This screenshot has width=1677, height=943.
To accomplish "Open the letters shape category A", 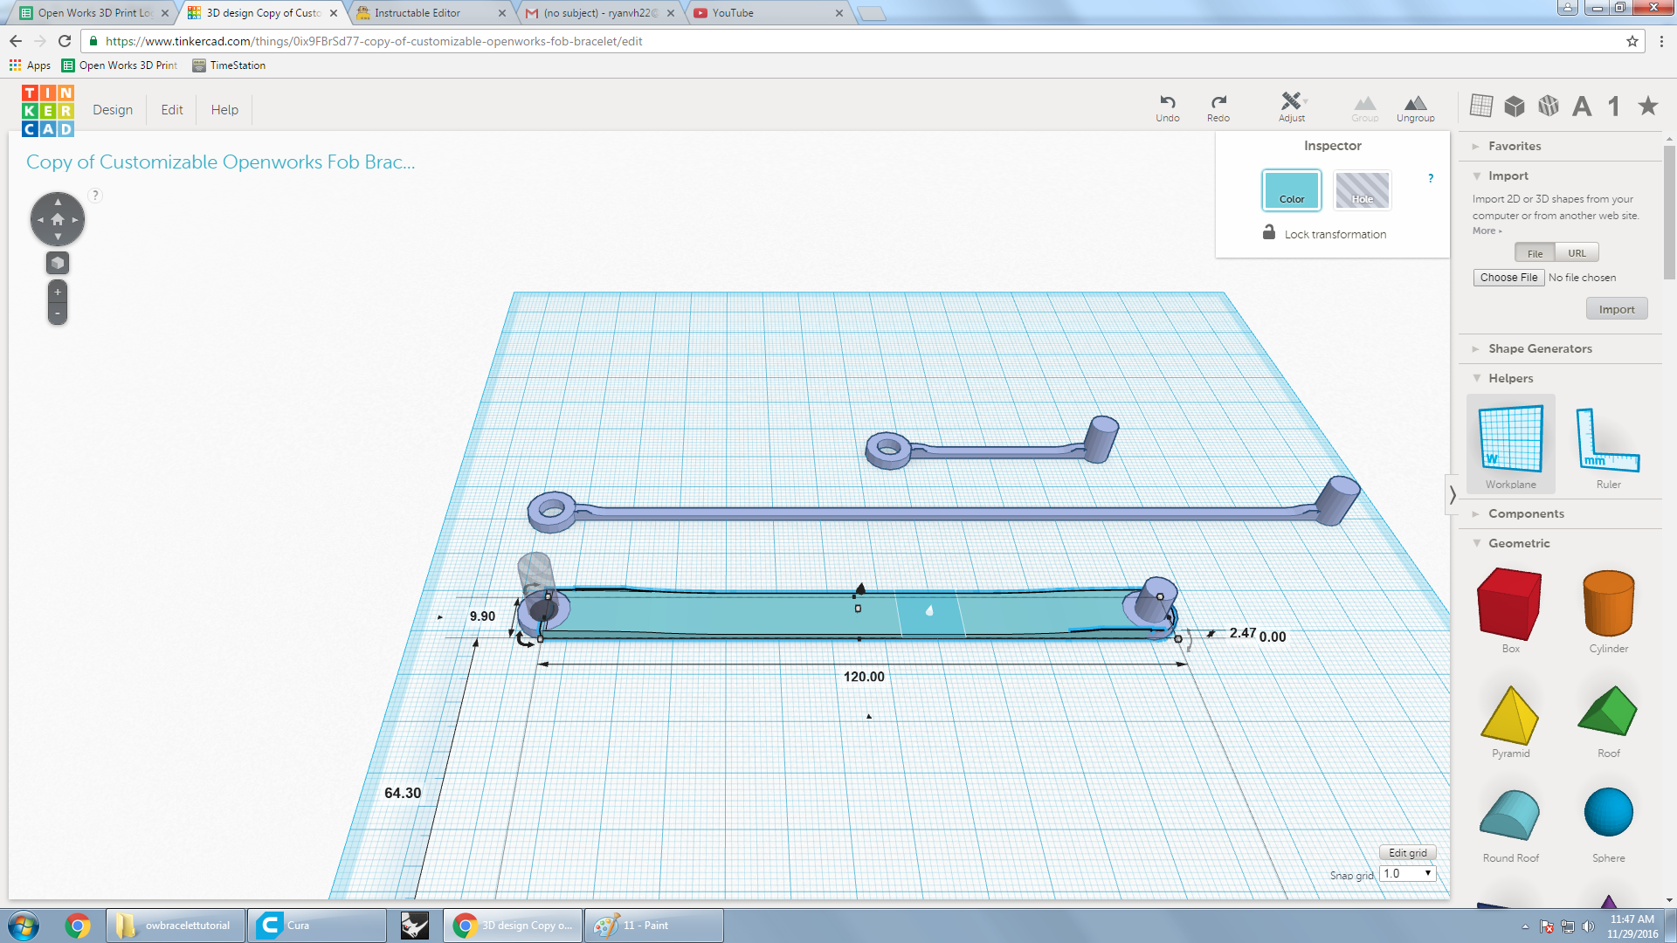I will click(x=1582, y=107).
